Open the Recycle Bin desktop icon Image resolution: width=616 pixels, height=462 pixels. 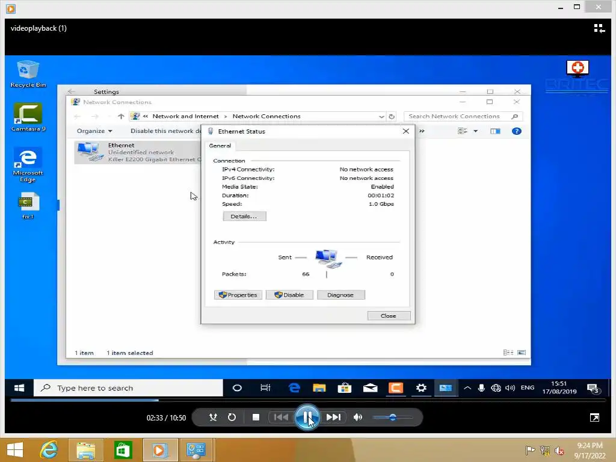point(28,74)
